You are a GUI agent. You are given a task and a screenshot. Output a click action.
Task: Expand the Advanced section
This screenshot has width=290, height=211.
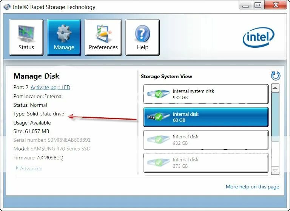pos(29,168)
